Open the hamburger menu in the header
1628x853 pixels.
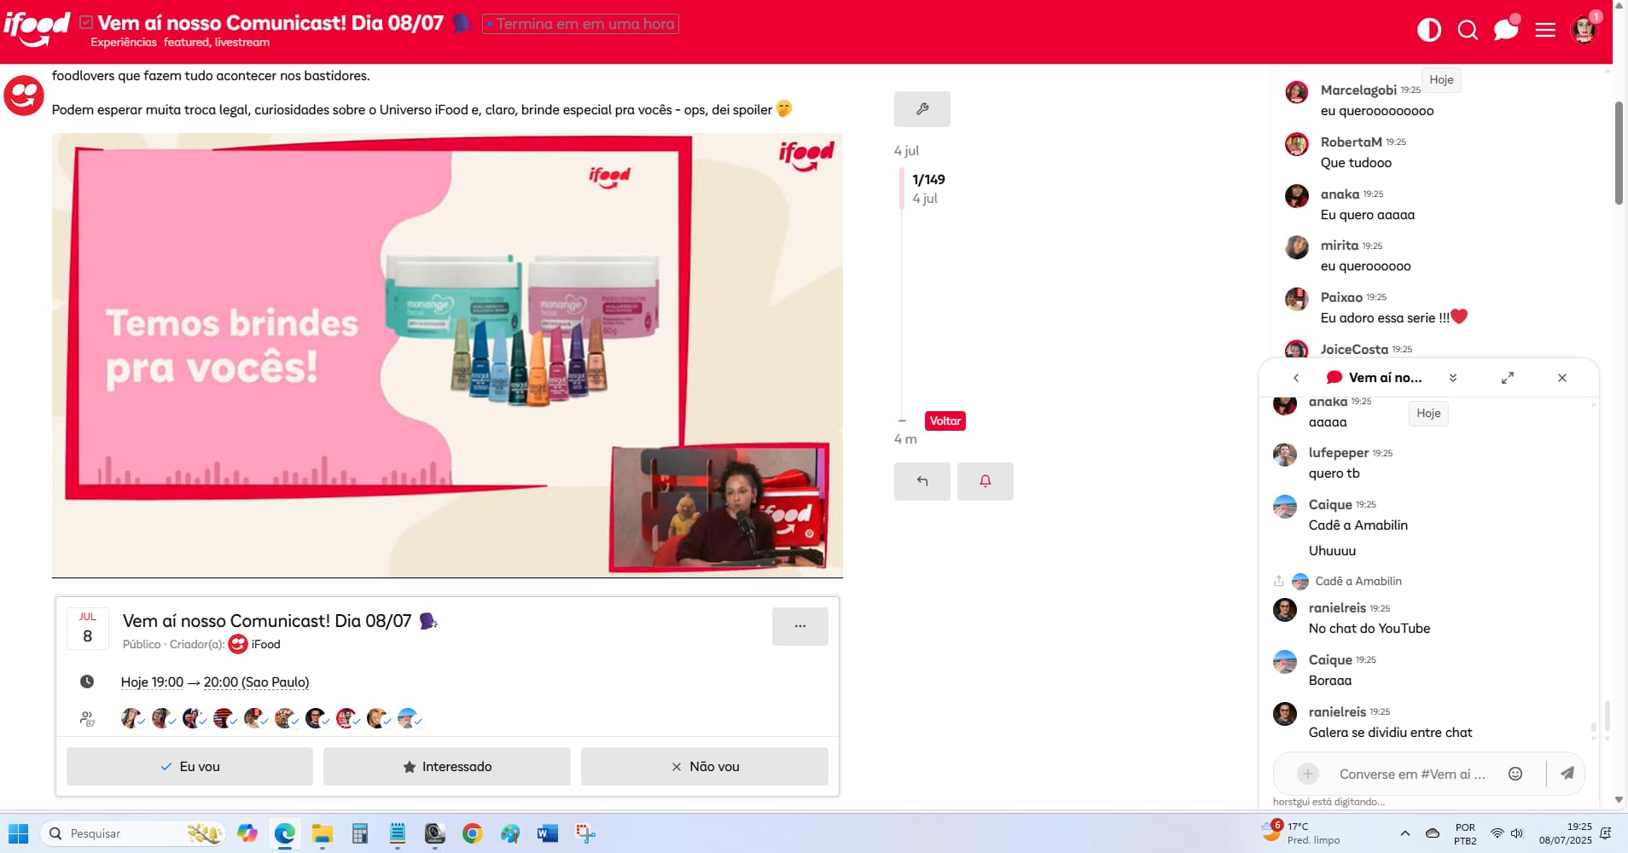(1545, 31)
